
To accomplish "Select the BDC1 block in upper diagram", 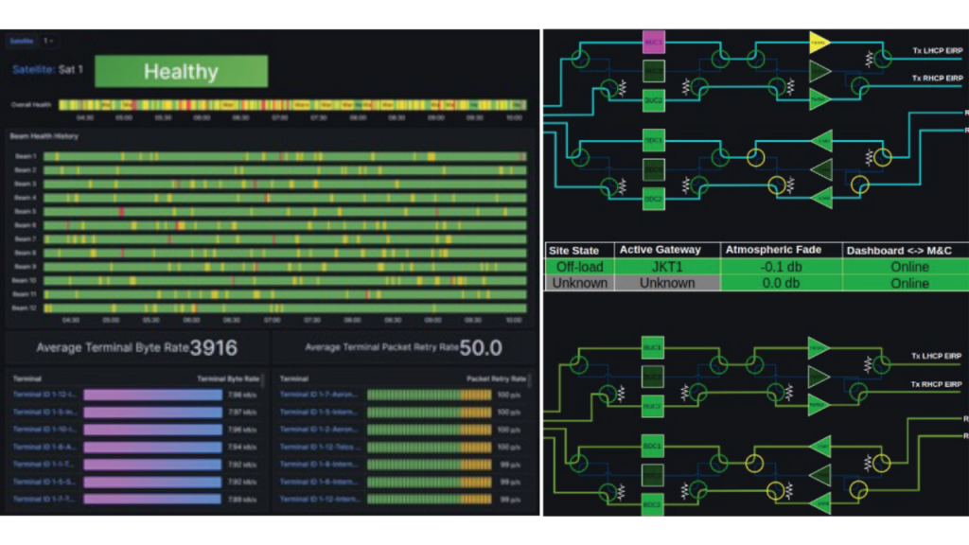I will point(653,140).
